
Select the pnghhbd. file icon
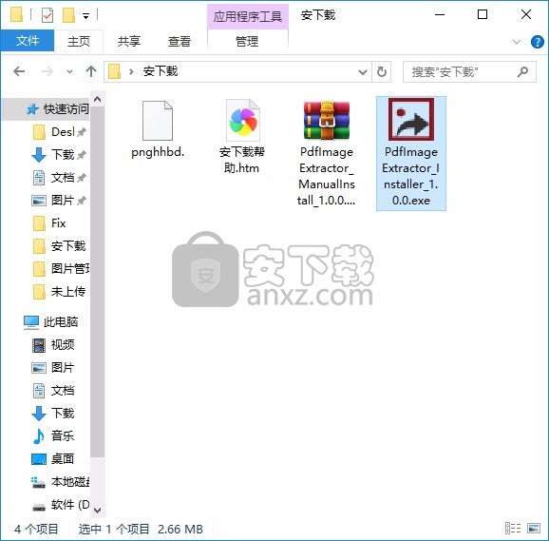tap(158, 121)
